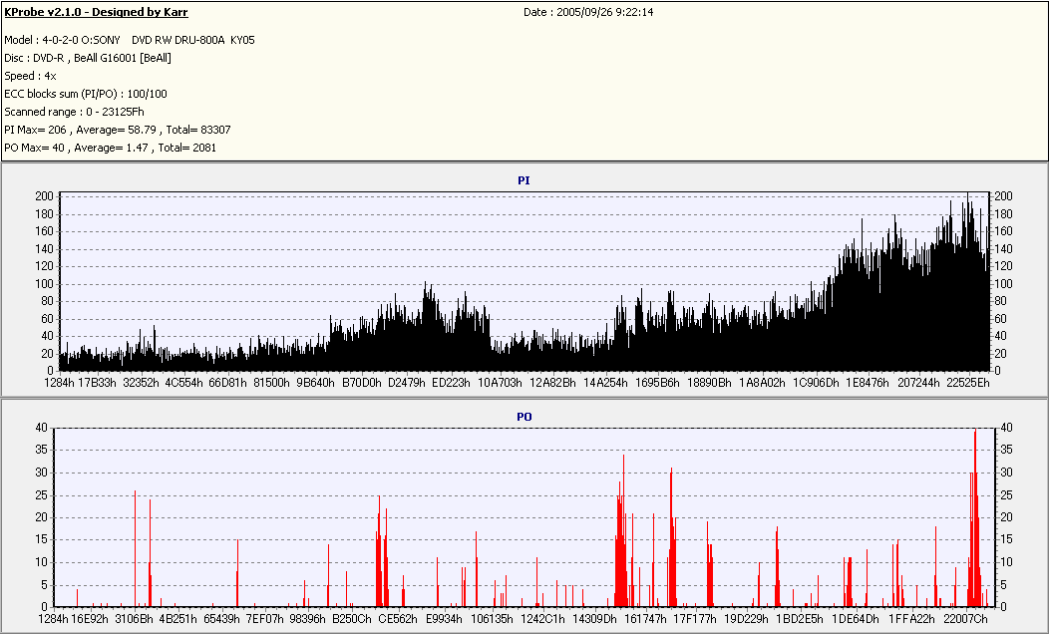The image size is (1049, 634).
Task: Select the Scanned range 0 - 23125Fh line
Action: (x=75, y=112)
